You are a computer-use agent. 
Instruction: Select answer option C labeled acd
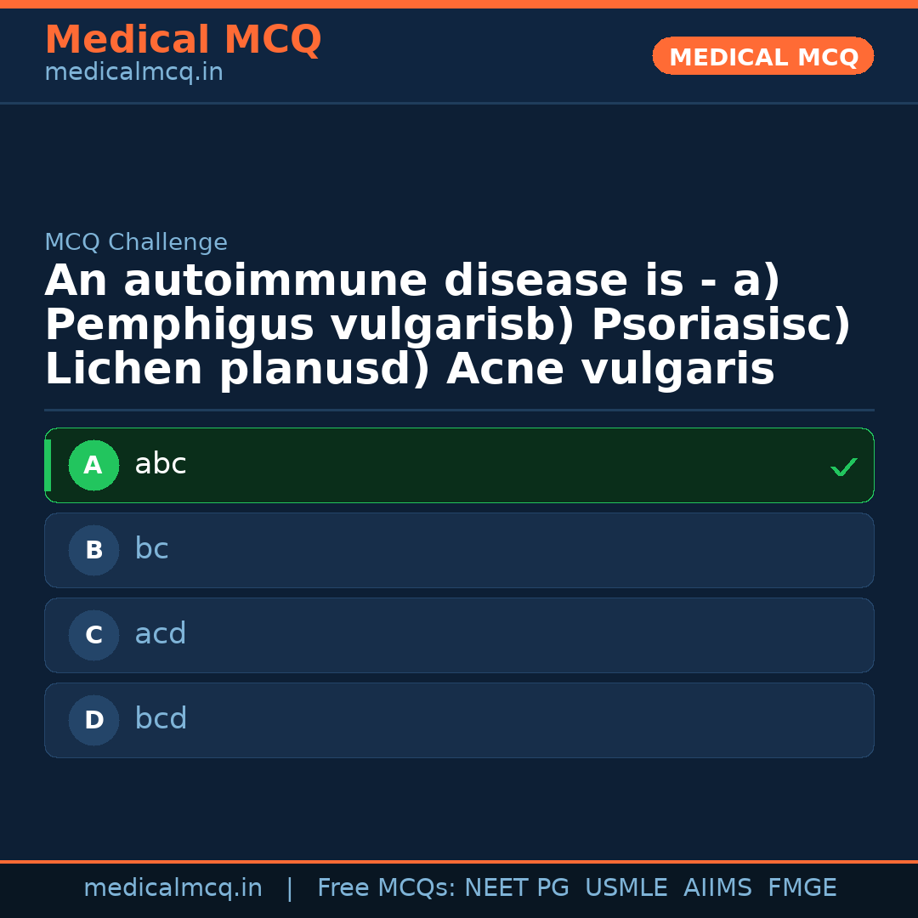pyautogui.click(x=459, y=635)
